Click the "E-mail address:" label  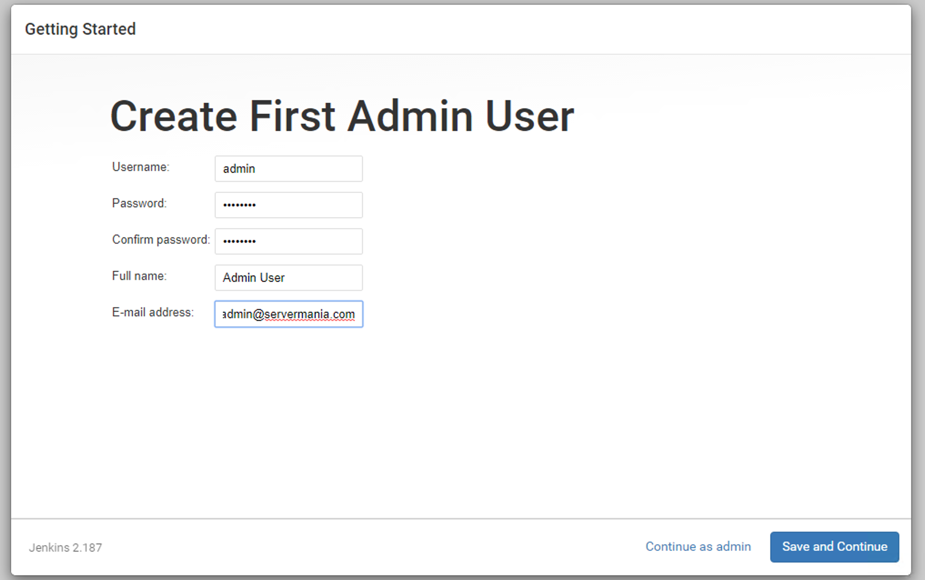153,312
